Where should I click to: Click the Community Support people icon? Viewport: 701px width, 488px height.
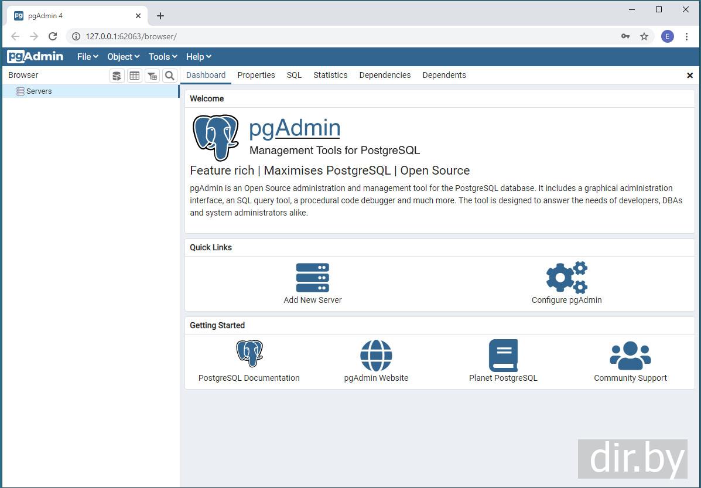tap(630, 356)
